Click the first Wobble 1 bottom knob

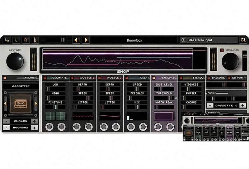(x=77, y=127)
